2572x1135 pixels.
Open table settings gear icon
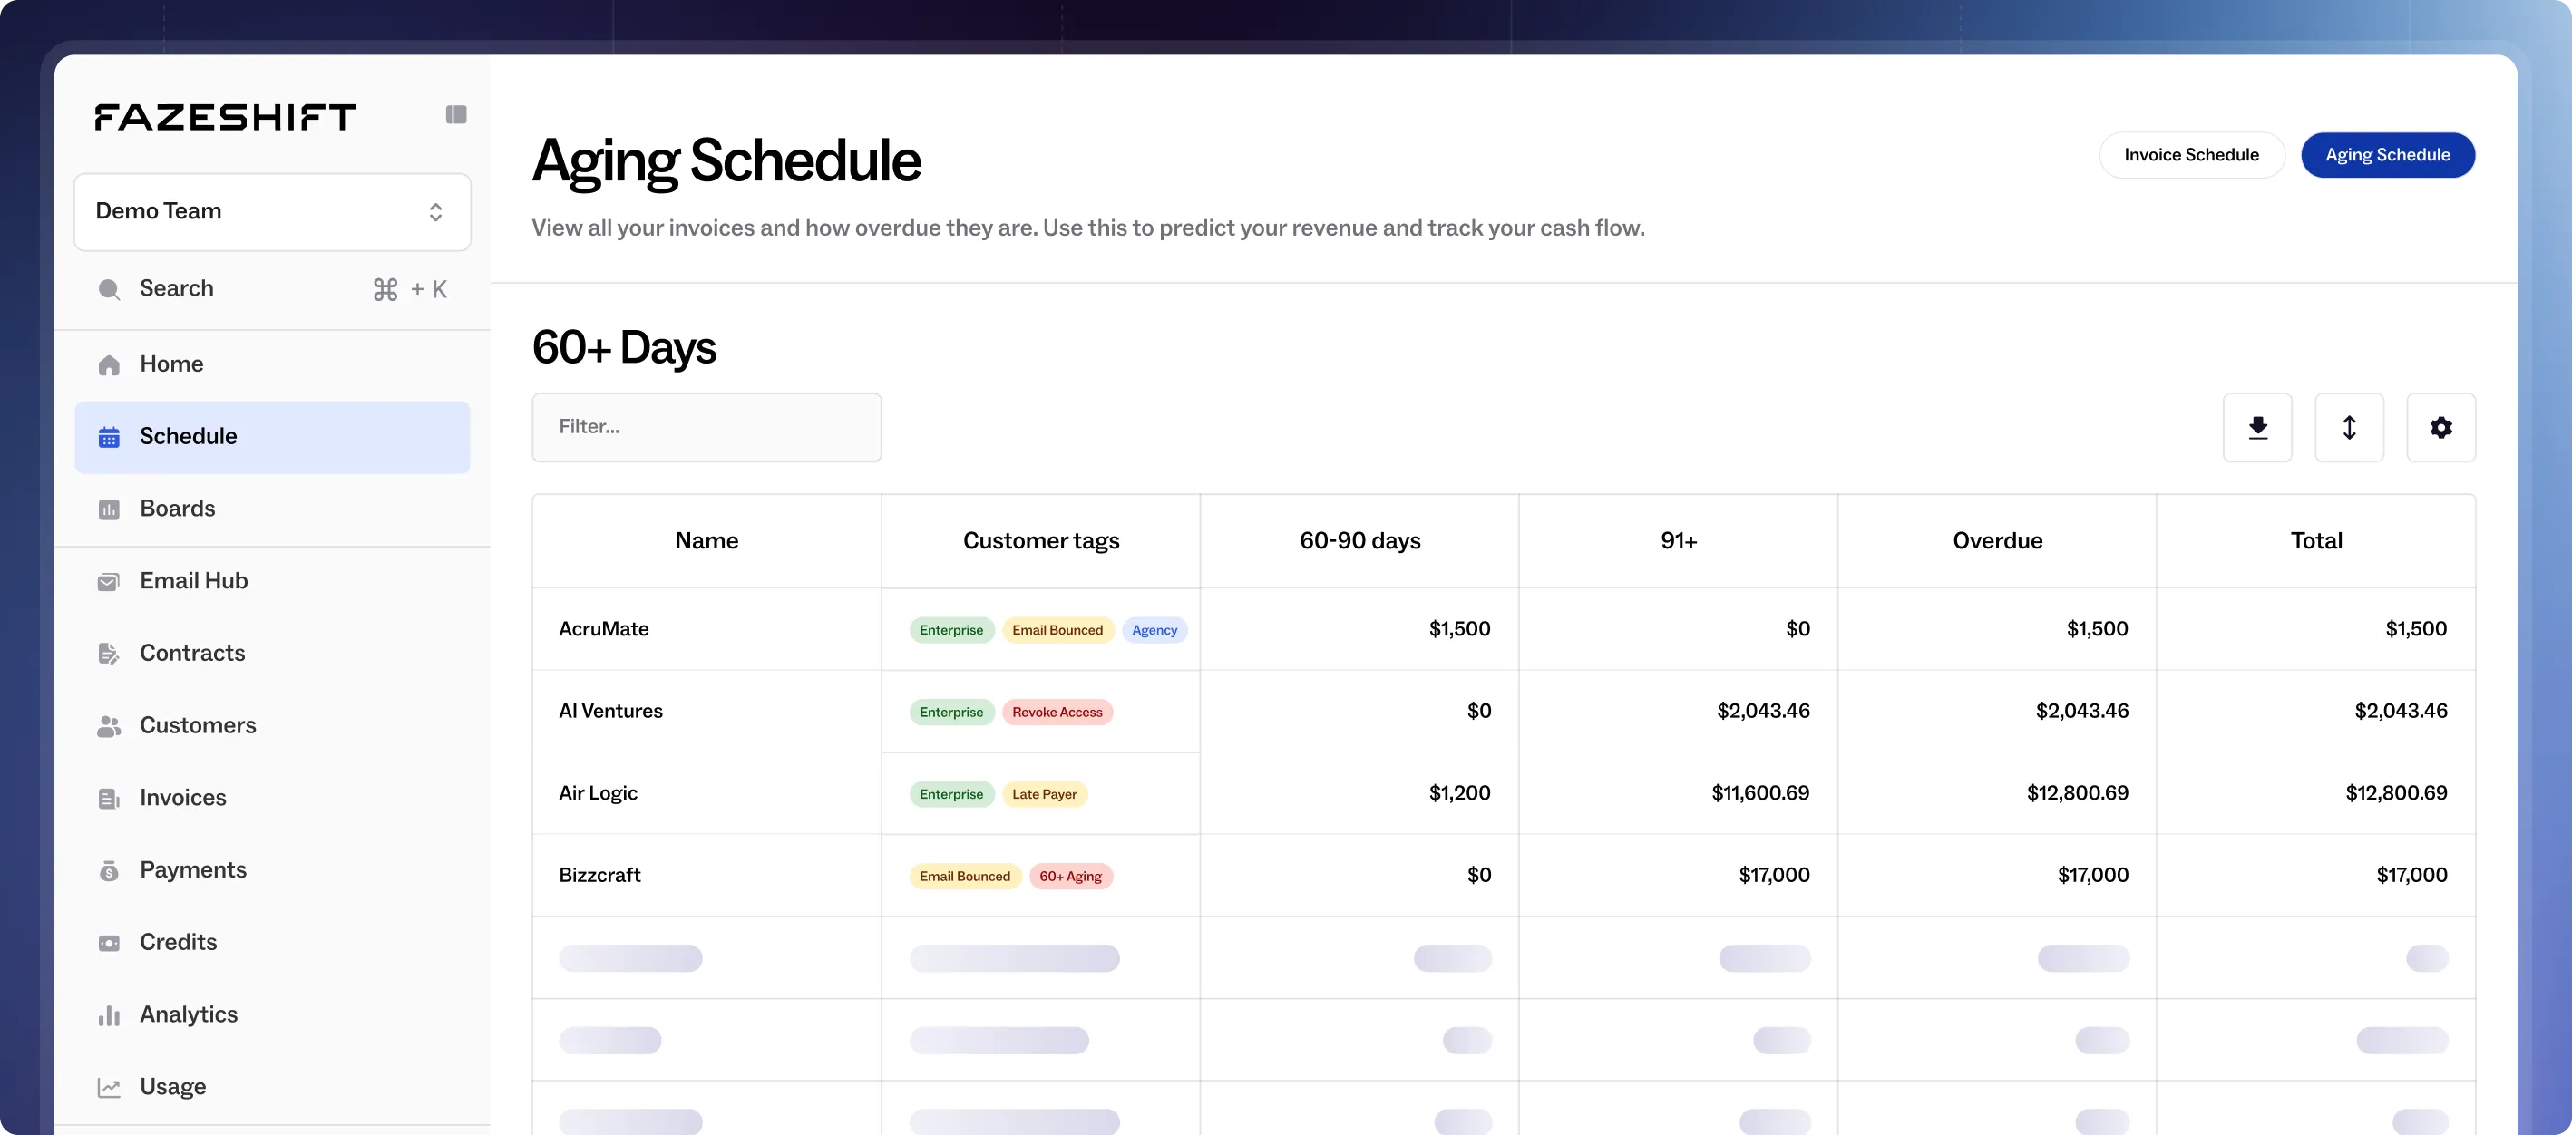point(2440,427)
